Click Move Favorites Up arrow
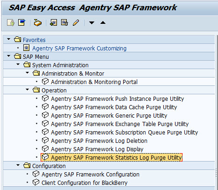 click(103, 23)
